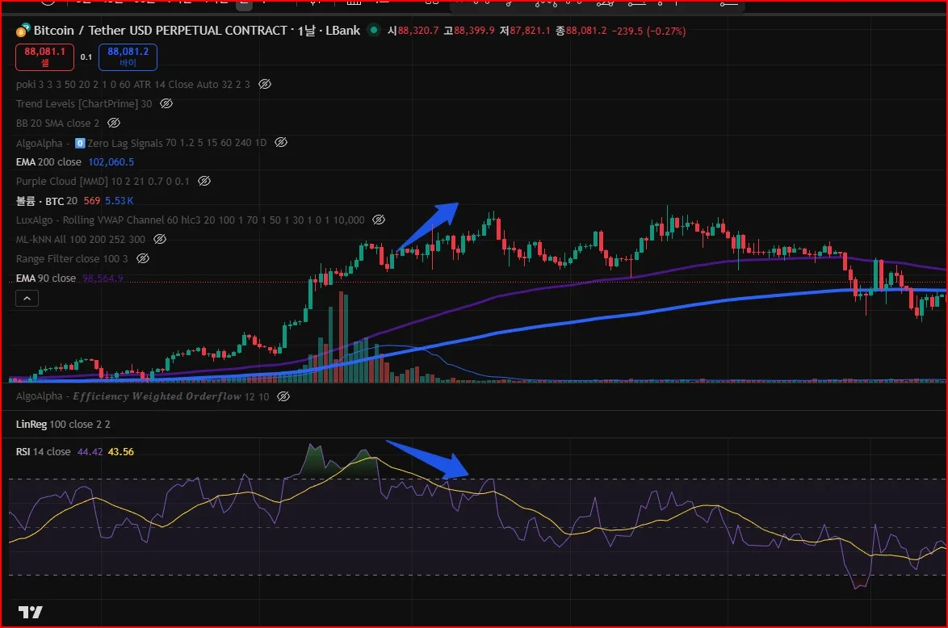Image resolution: width=948 pixels, height=628 pixels.
Task: Toggle the Range Filter close 100 3 eye icon
Action: click(143, 258)
